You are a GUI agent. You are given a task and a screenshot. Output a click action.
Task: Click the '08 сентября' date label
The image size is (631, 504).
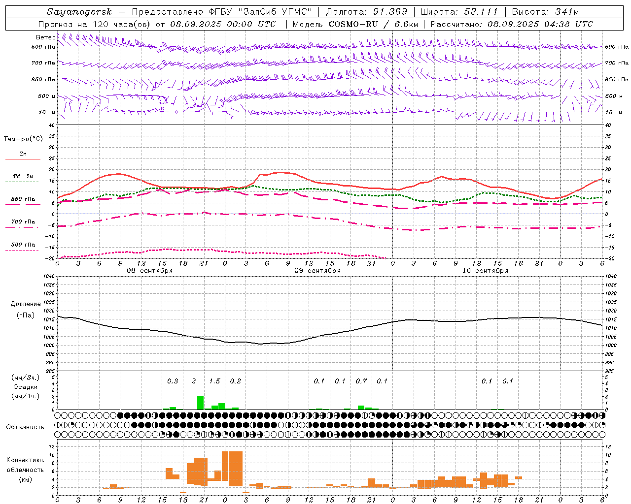pyautogui.click(x=149, y=271)
